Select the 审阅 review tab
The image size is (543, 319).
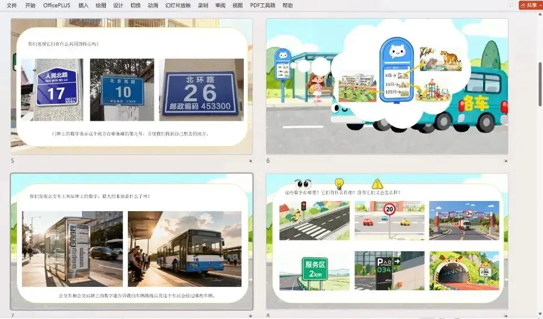[220, 5]
